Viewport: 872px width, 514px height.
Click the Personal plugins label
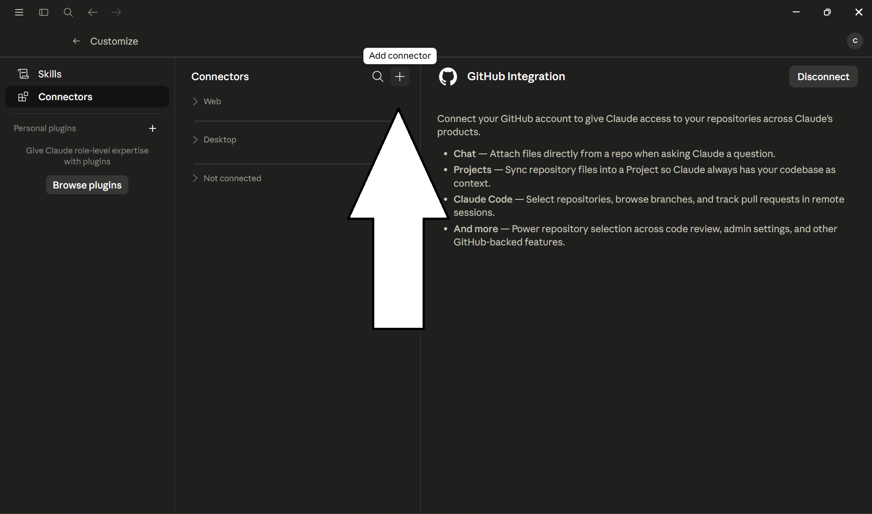[x=45, y=128]
